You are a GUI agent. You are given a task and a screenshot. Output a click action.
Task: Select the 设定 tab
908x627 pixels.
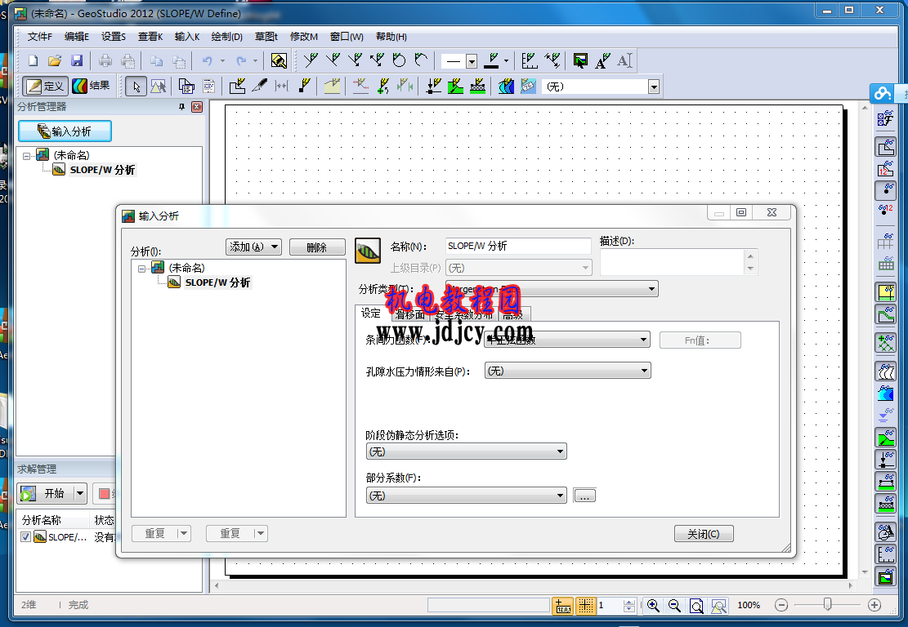tap(371, 313)
